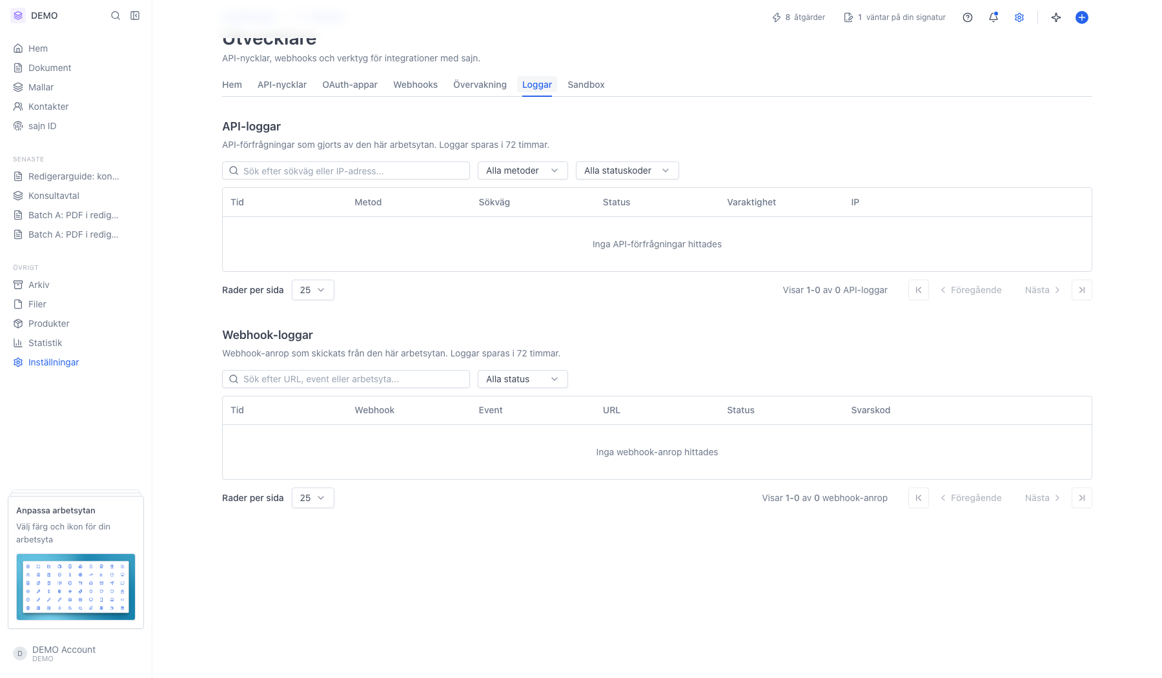Open settings gear icon in top bar

pos(1019,17)
